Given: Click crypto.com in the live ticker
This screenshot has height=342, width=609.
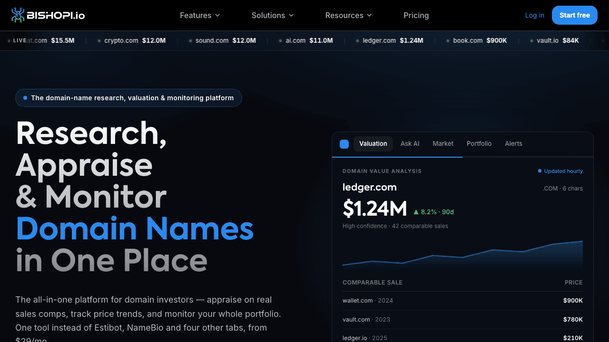Looking at the screenshot, I should pyautogui.click(x=121, y=41).
